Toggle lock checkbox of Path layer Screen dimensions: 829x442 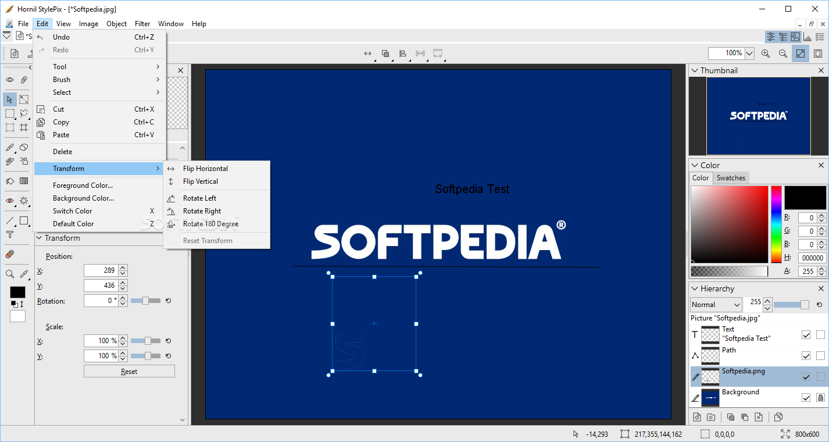pos(820,355)
